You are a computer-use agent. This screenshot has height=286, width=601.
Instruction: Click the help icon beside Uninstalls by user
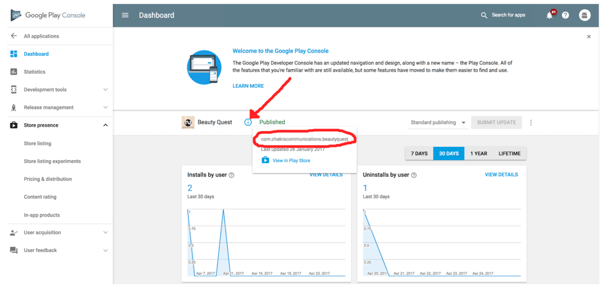[414, 175]
